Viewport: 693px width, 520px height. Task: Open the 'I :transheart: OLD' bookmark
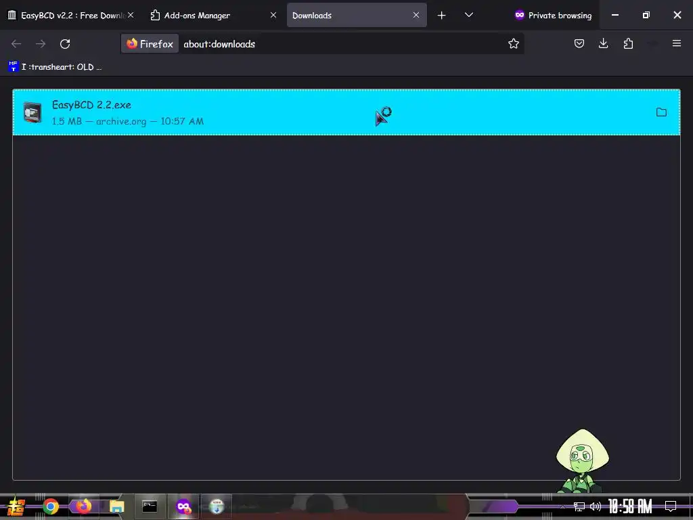coord(55,67)
